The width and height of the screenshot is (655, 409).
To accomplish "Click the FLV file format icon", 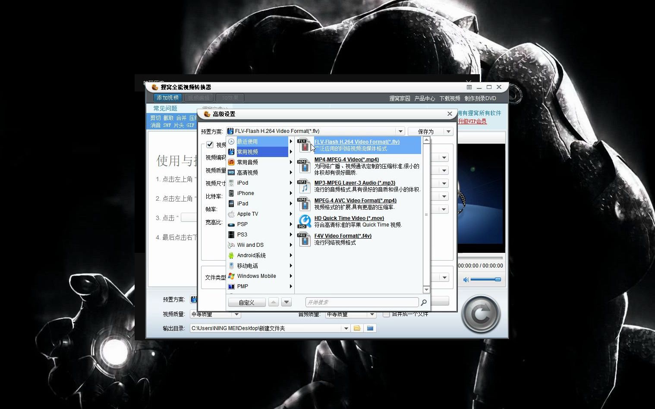I will (x=304, y=145).
